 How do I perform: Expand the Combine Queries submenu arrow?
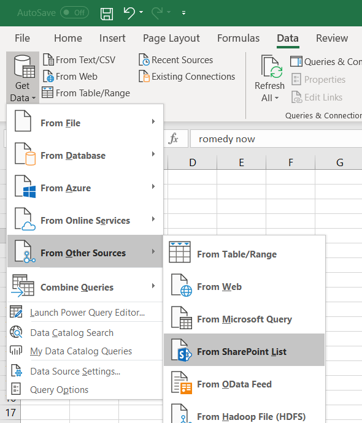click(153, 286)
